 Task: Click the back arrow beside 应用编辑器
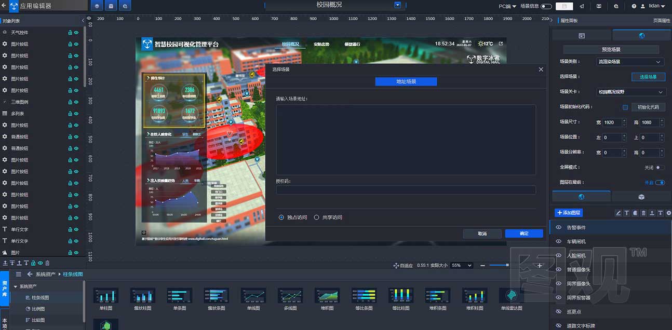(x=4, y=6)
